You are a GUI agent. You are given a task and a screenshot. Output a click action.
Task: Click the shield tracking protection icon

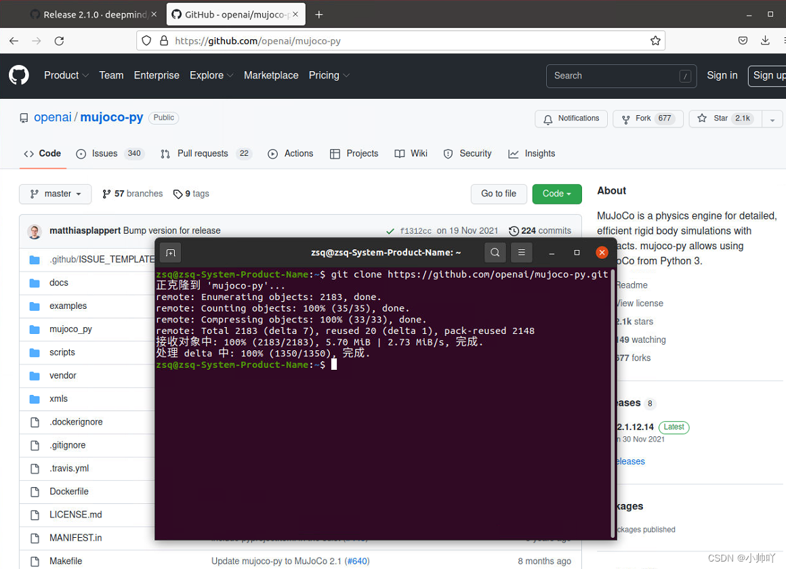pyautogui.click(x=146, y=41)
